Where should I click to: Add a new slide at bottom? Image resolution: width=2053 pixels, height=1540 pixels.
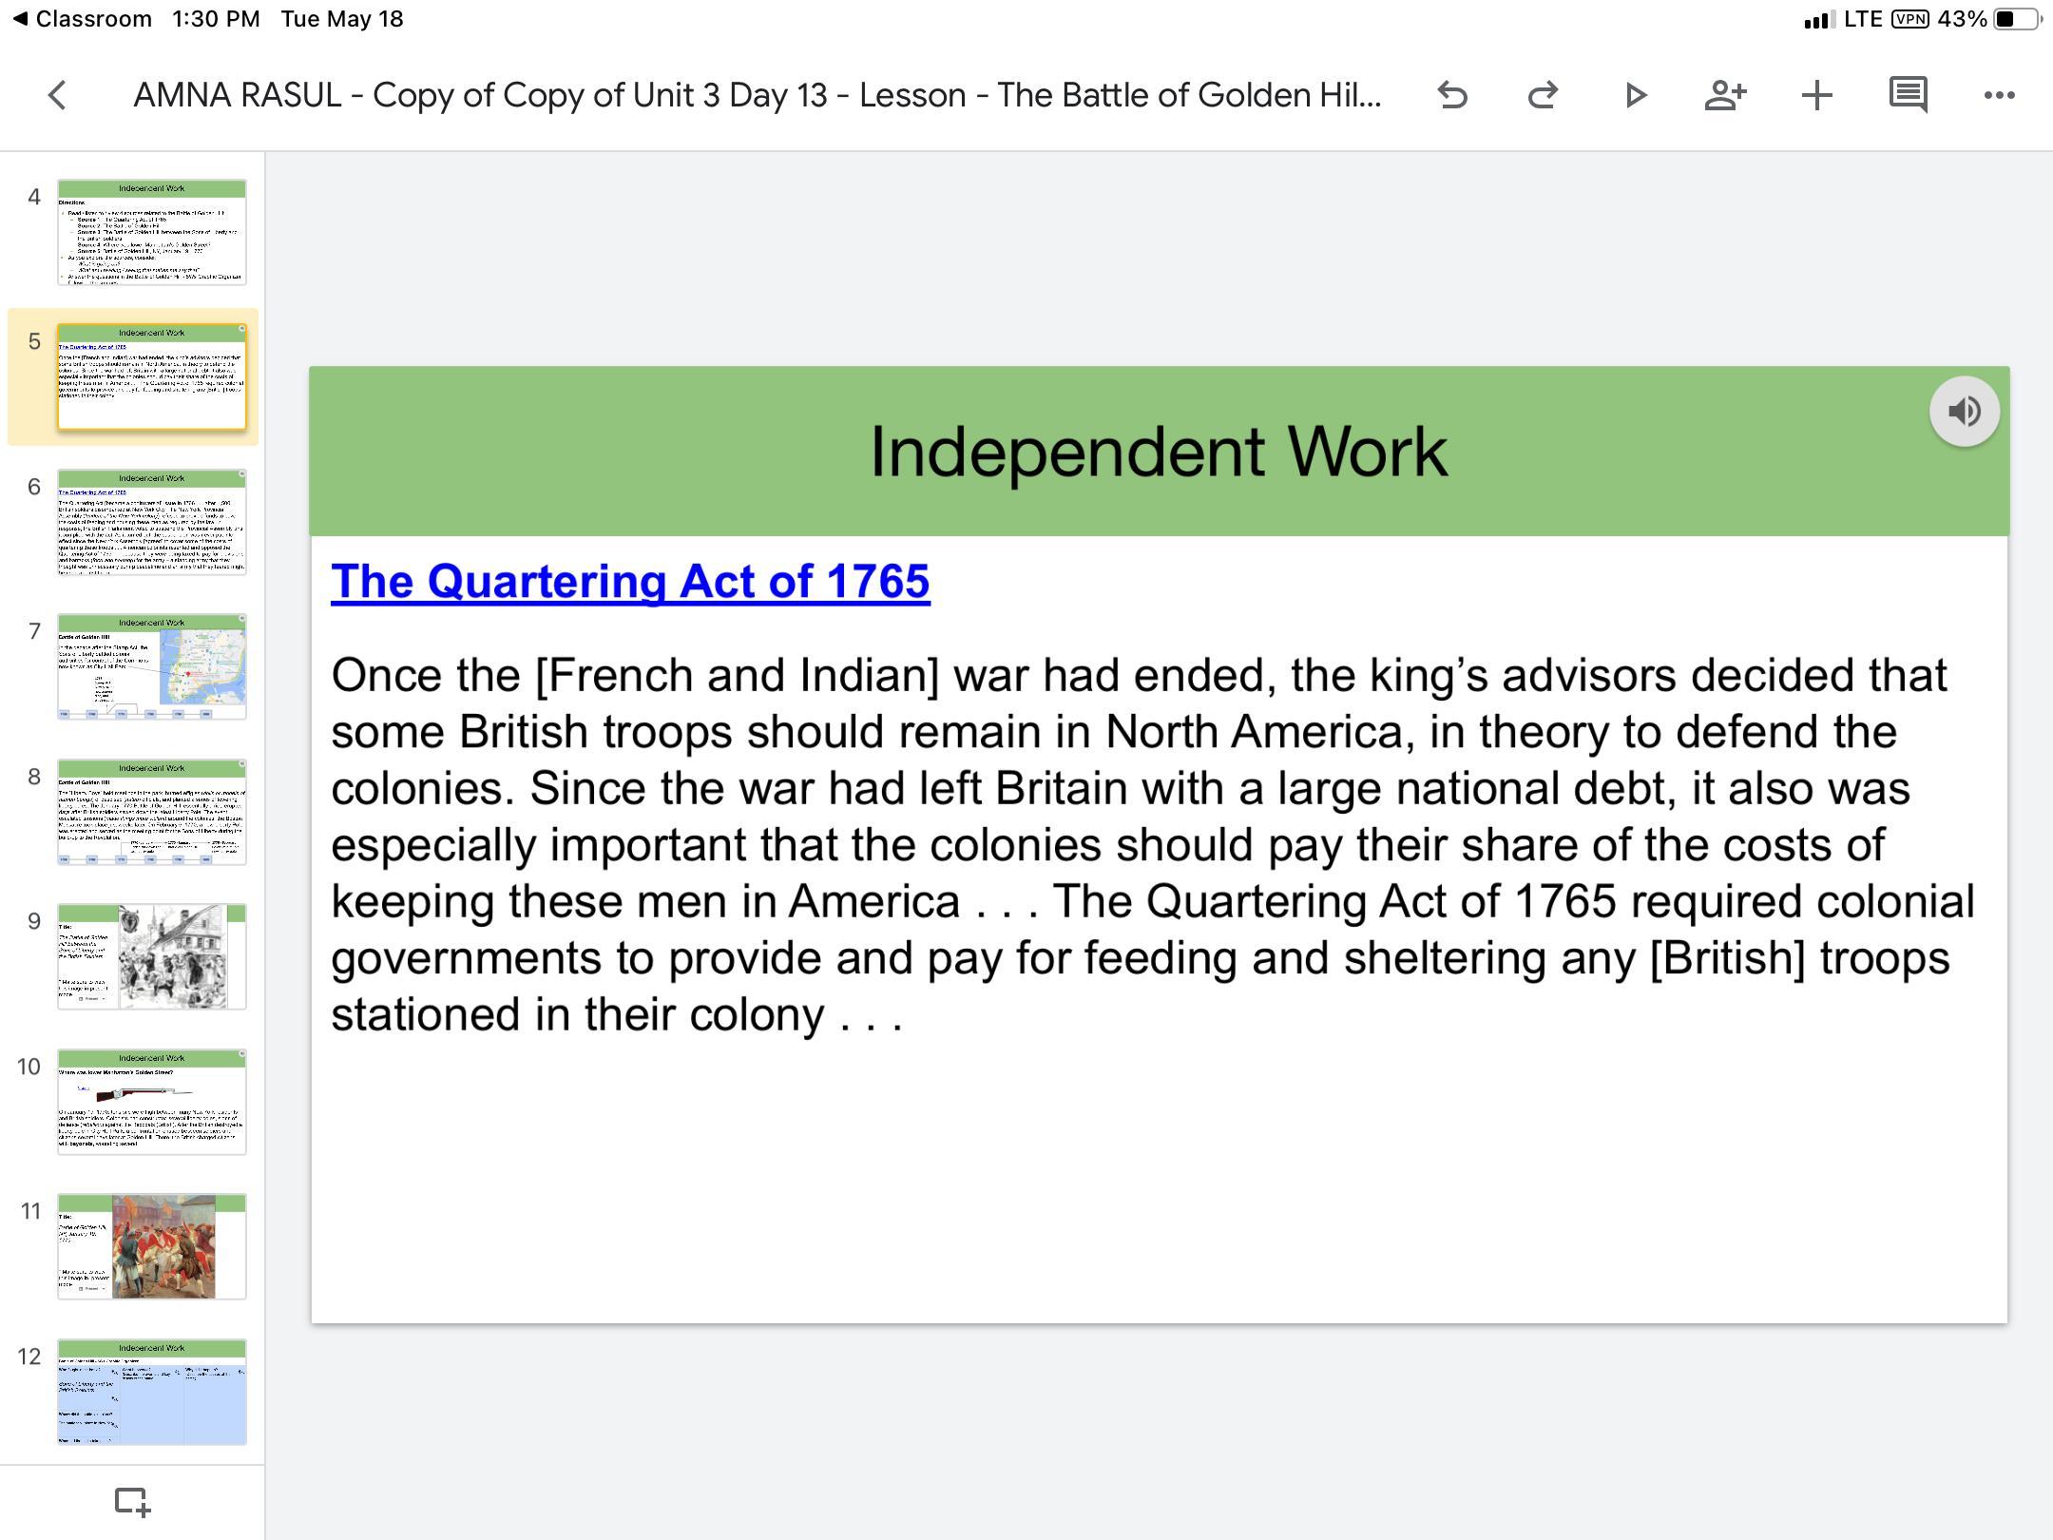pos(132,1502)
